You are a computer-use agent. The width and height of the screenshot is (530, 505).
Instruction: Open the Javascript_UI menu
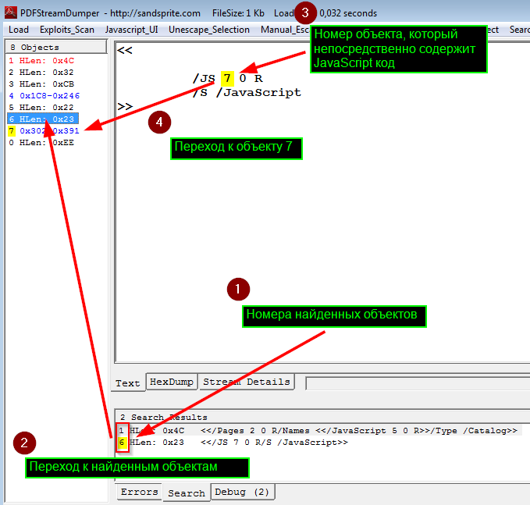click(131, 30)
